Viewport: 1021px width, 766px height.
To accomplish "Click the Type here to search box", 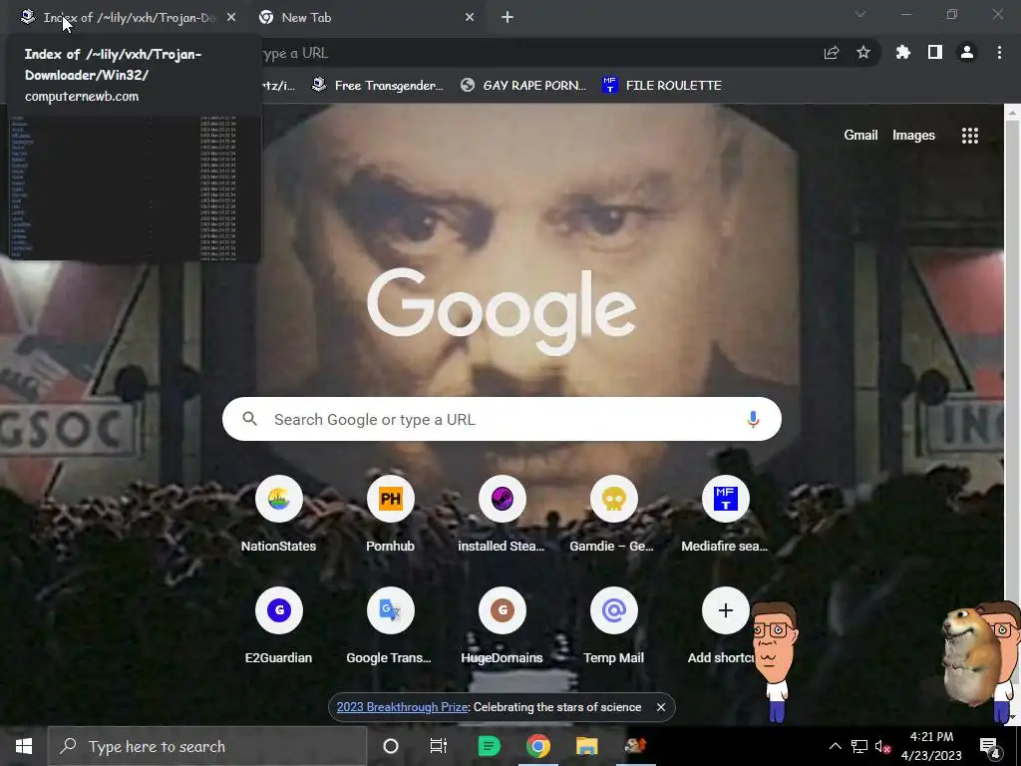I will click(x=207, y=746).
